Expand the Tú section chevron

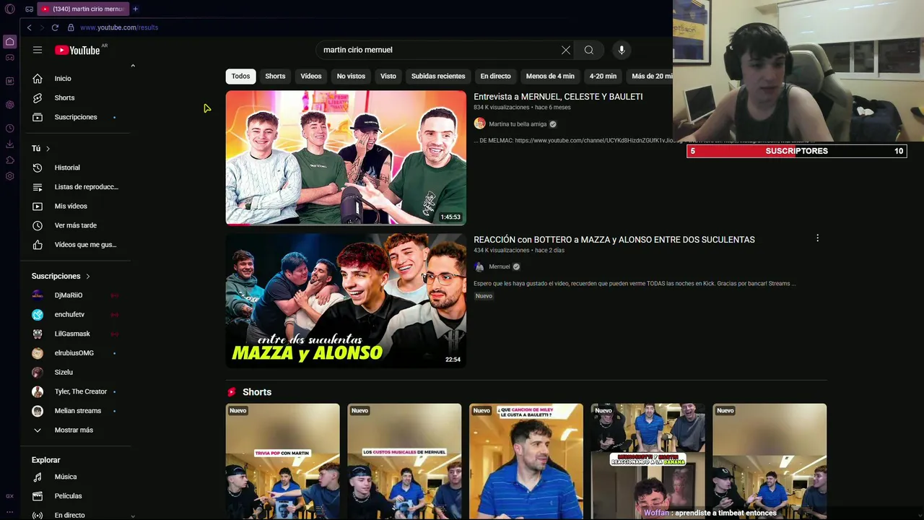pos(48,149)
